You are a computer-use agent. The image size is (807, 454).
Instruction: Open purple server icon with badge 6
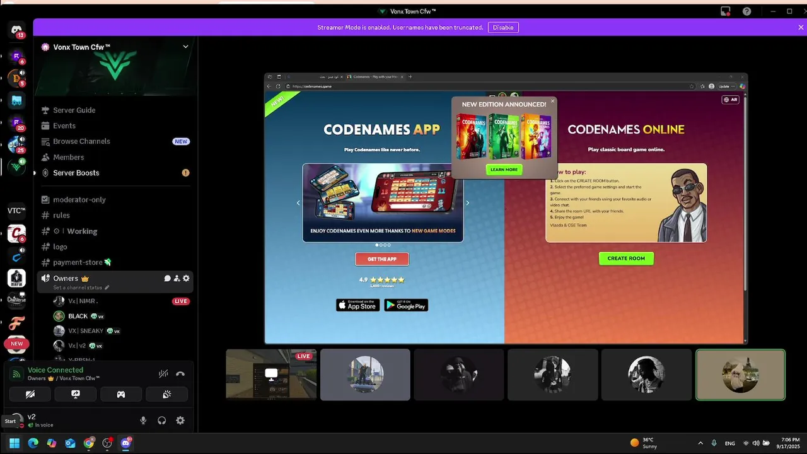tap(16, 56)
